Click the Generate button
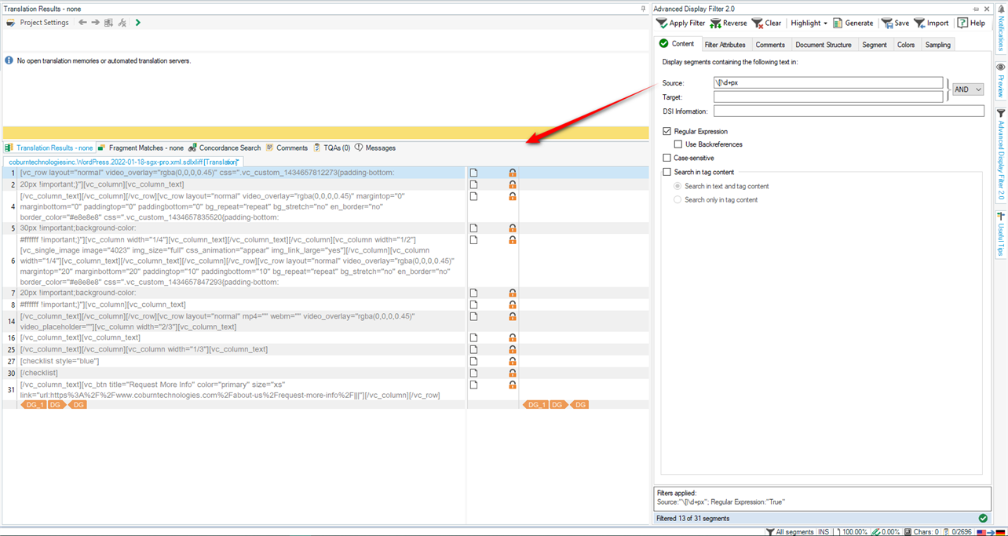1008x536 pixels. click(x=853, y=23)
